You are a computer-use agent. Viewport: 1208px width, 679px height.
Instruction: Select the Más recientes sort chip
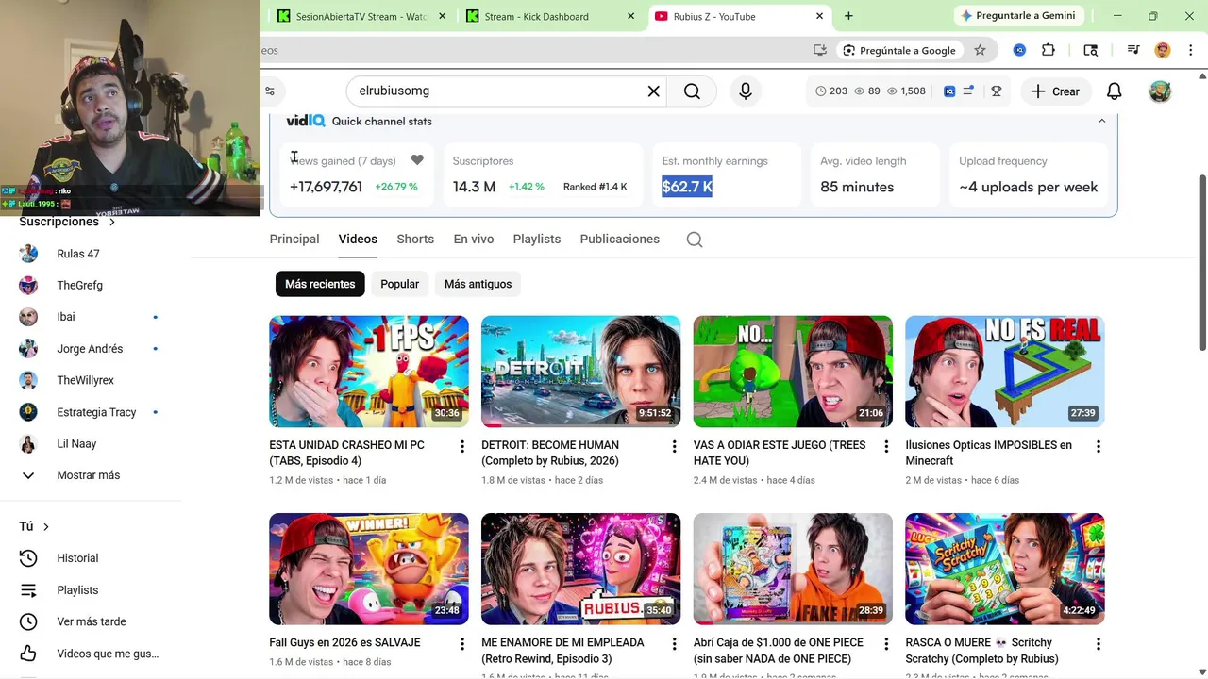[320, 284]
